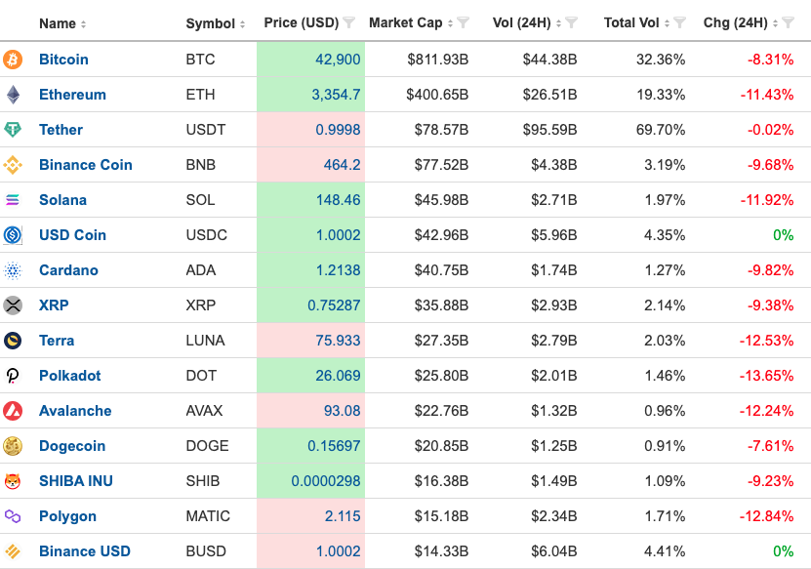Image resolution: width=811 pixels, height=569 pixels.
Task: Click the Binance USD logo icon
Action: click(x=13, y=551)
